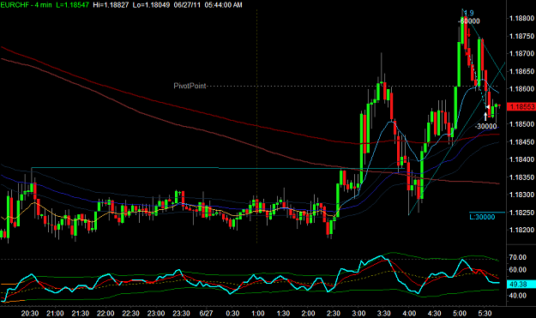Click the 22:00 time axis label

pyautogui.click(x=105, y=313)
